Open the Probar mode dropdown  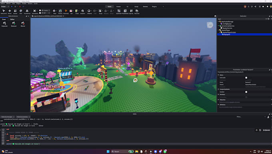point(5,6)
